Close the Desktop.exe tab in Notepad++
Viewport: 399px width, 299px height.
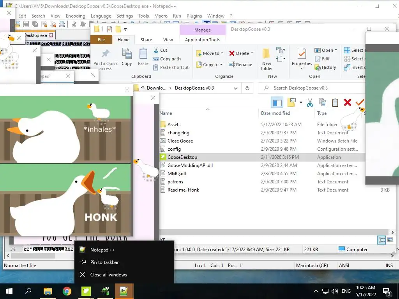51,35
